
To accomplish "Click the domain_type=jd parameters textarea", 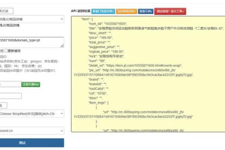I will 32,42.
